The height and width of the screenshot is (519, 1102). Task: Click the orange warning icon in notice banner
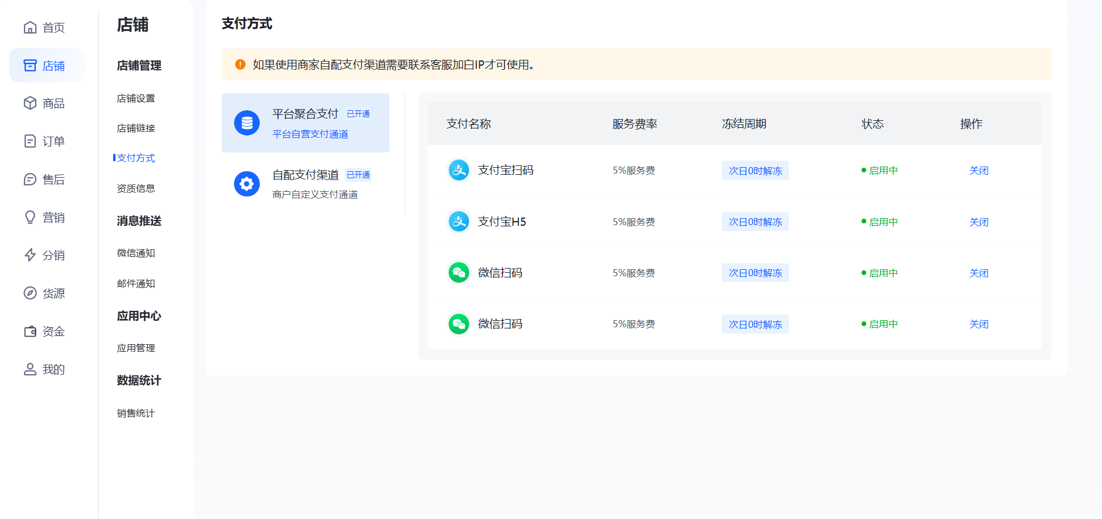click(240, 65)
